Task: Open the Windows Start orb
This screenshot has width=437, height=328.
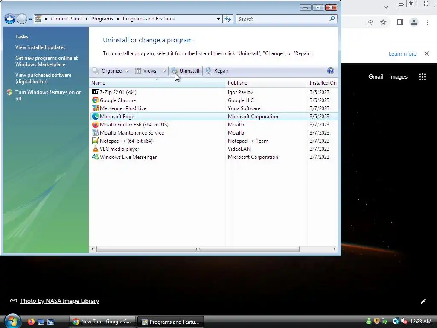Action: [12, 321]
